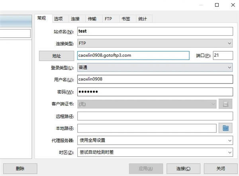Switch to the 选项 tab
Image resolution: width=239 pixels, height=176 pixels.
click(59, 19)
